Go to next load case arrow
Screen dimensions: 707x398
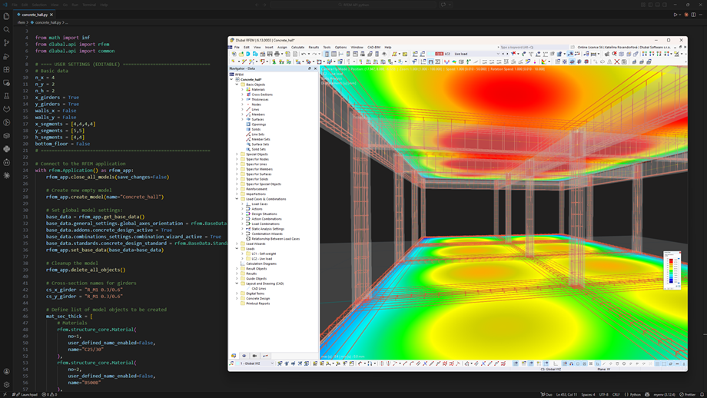507,54
